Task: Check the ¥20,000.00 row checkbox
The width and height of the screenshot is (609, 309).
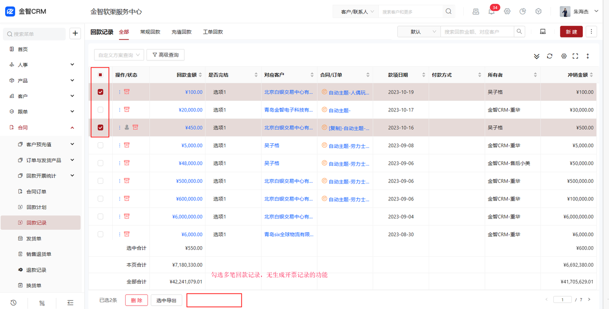Action: (100, 110)
